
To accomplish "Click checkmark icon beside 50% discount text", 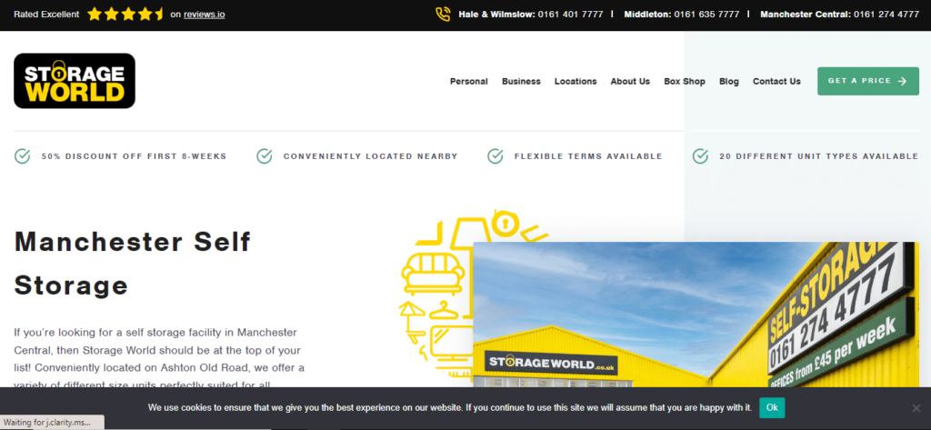I will pyautogui.click(x=22, y=156).
